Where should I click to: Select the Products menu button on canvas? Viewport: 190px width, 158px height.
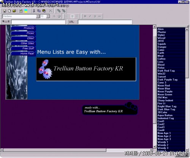click(23, 28)
